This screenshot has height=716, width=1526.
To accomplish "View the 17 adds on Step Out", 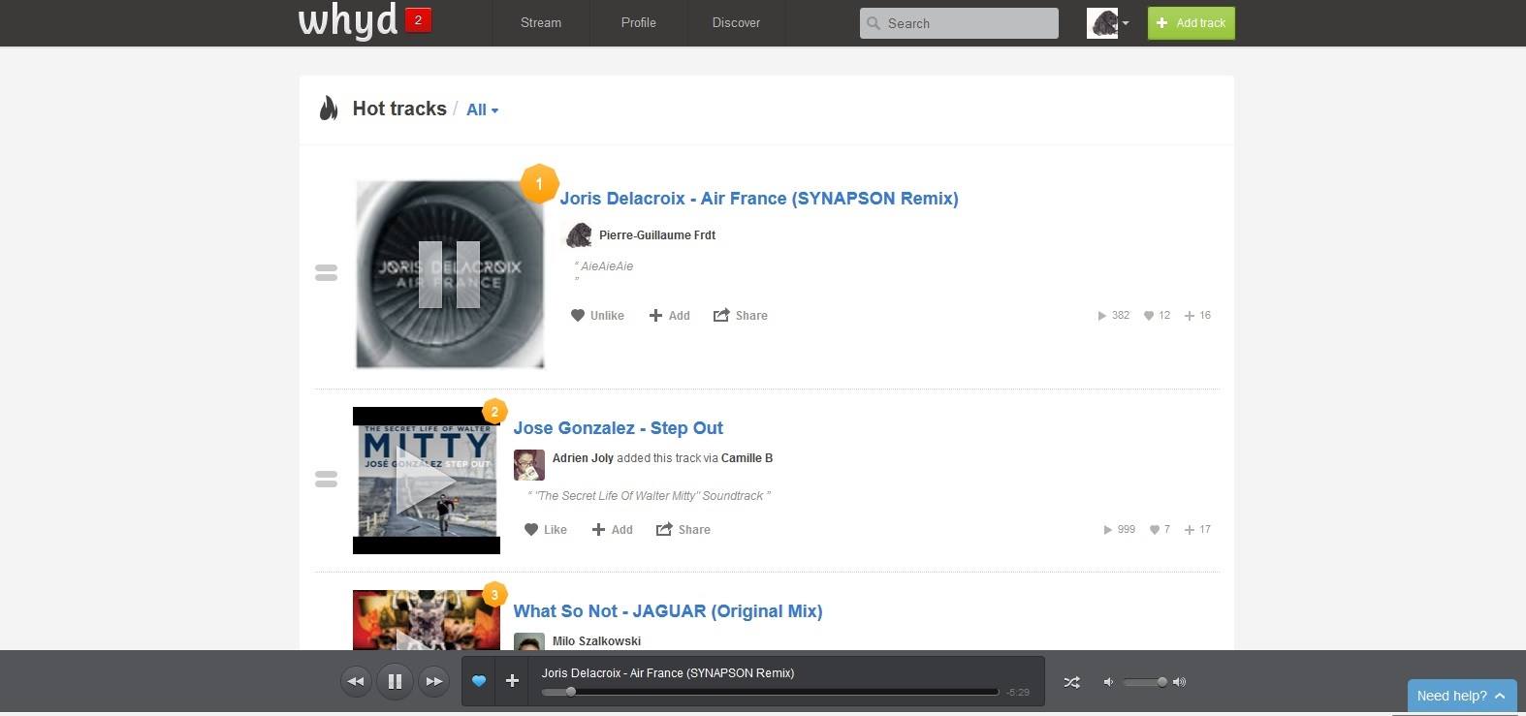I will pyautogui.click(x=1197, y=530).
